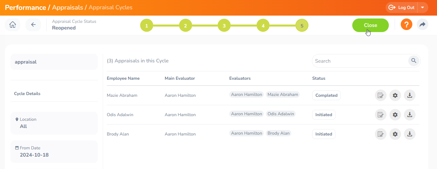Open settings gear for Odis Adalwin
This screenshot has height=169, width=437.
(395, 115)
